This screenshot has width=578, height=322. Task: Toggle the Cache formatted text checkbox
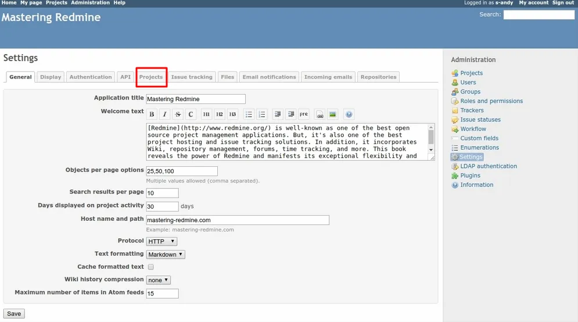pyautogui.click(x=150, y=267)
